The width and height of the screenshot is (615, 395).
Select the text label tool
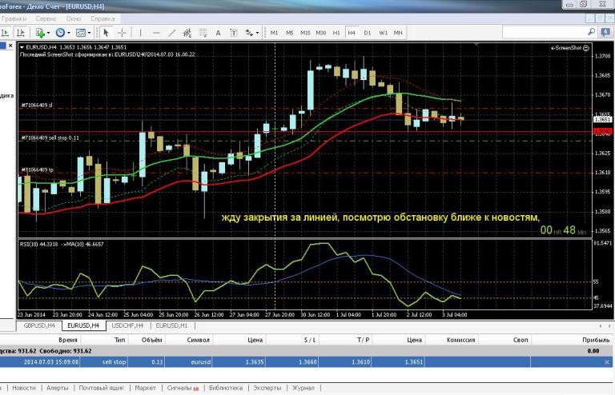[x=233, y=33]
